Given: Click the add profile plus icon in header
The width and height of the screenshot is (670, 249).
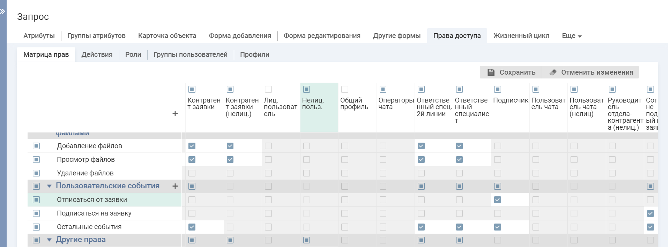Looking at the screenshot, I should [175, 114].
